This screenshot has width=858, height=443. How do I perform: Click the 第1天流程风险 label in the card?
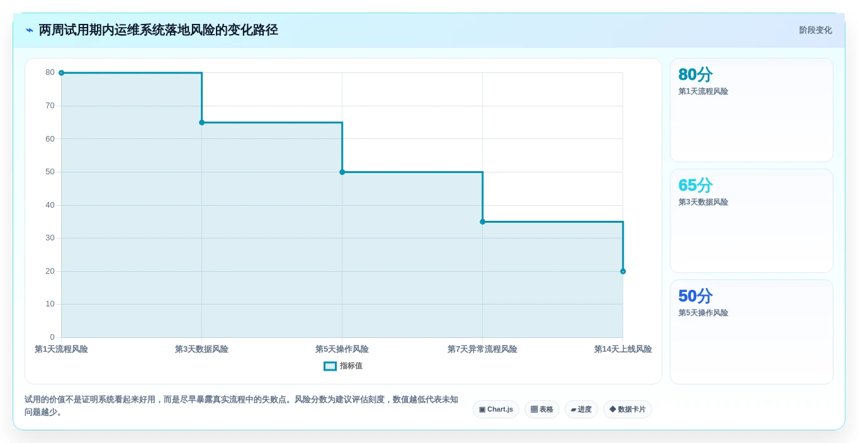pos(703,92)
